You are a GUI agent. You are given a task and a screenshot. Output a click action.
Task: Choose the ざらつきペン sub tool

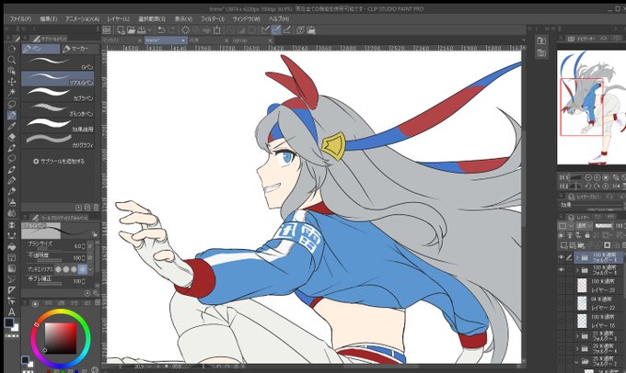[x=58, y=109]
